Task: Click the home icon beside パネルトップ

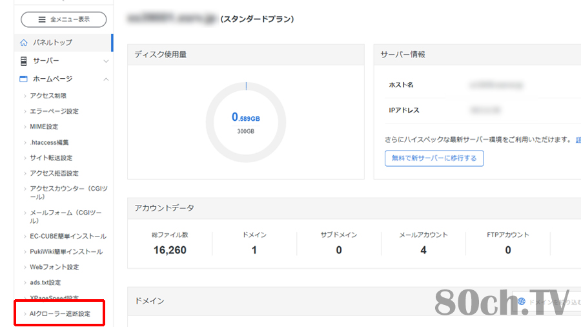Action: tap(24, 43)
